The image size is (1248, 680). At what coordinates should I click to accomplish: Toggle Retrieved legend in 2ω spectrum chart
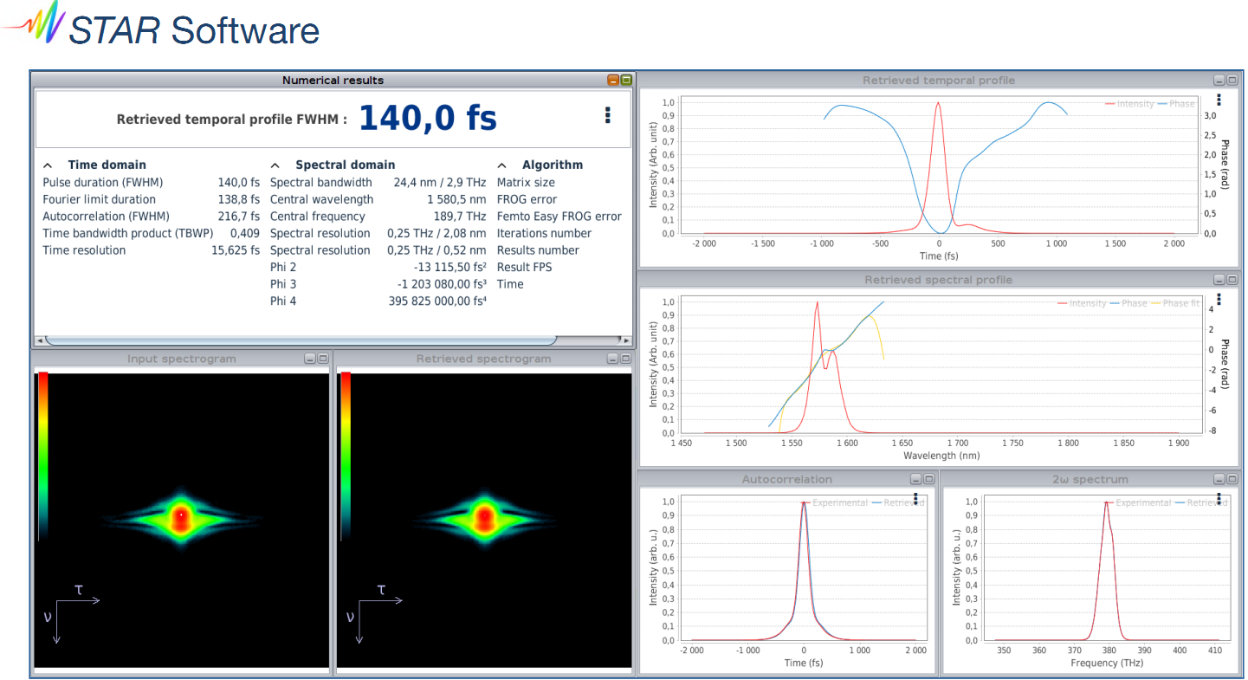(x=1201, y=502)
